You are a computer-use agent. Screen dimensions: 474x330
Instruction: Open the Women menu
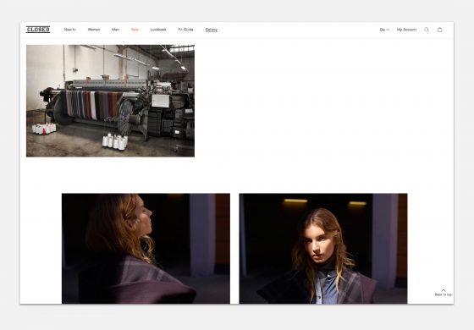94,30
